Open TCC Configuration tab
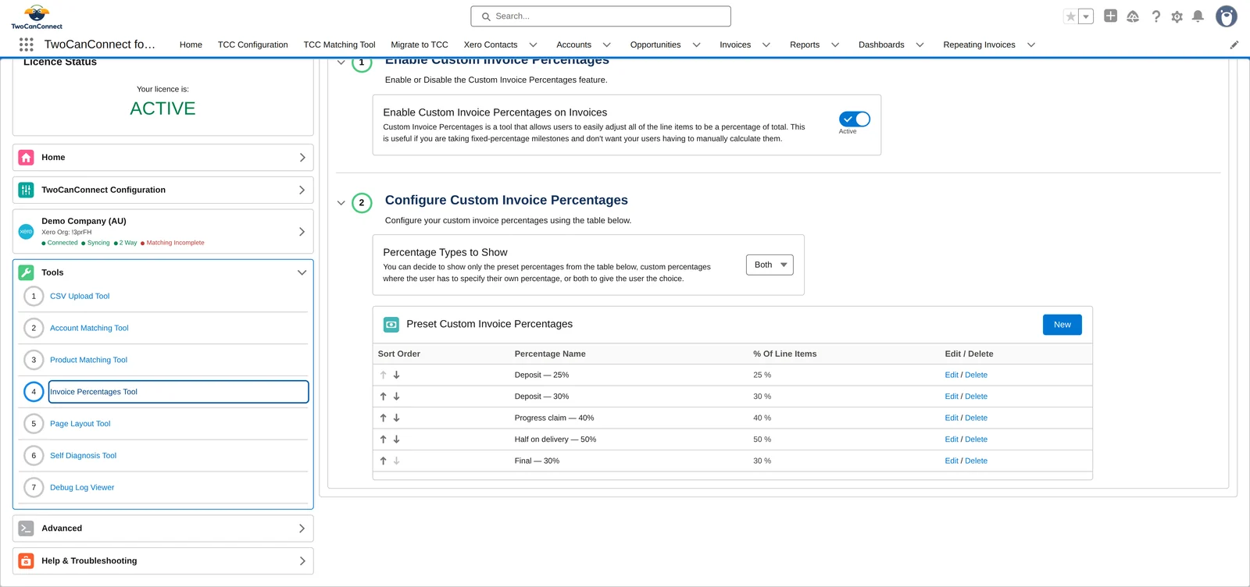1250x587 pixels. tap(252, 45)
